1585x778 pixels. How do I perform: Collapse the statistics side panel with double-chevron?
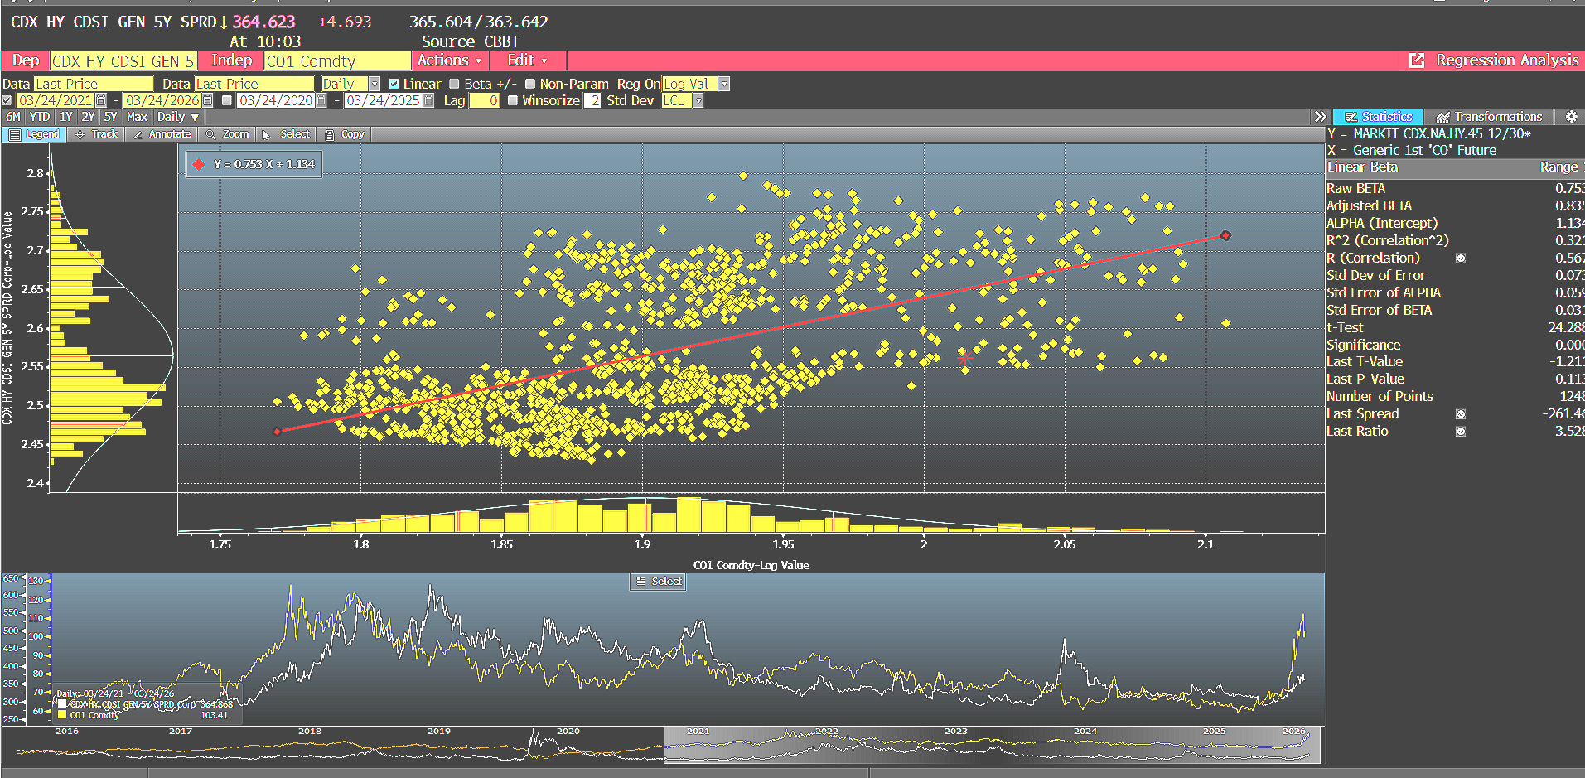tap(1321, 117)
